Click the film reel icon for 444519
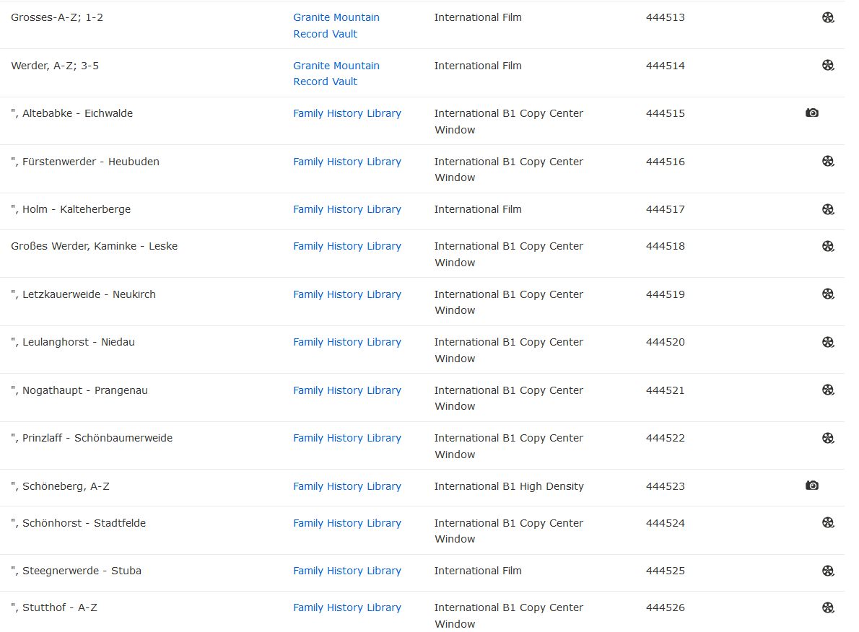 tap(828, 294)
